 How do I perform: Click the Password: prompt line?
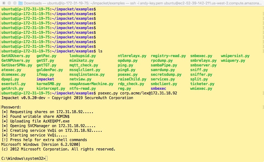[x=11, y=107]
